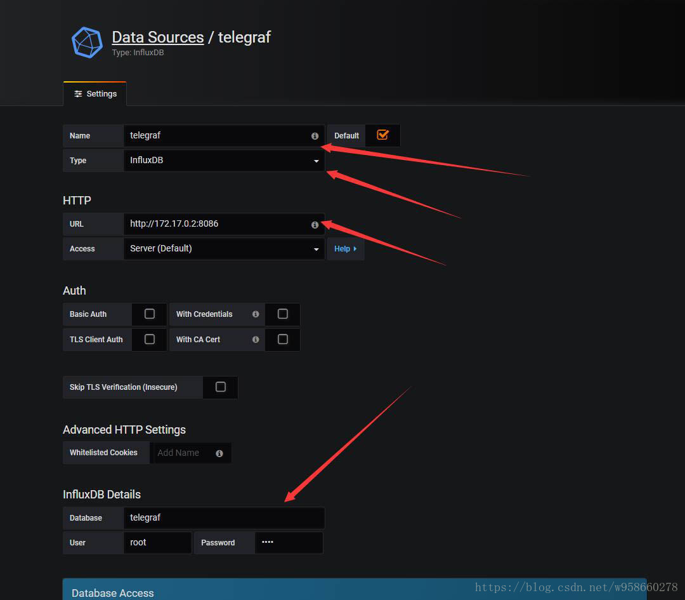This screenshot has height=600, width=685.
Task: Click the telegraf page title text
Action: click(x=245, y=37)
